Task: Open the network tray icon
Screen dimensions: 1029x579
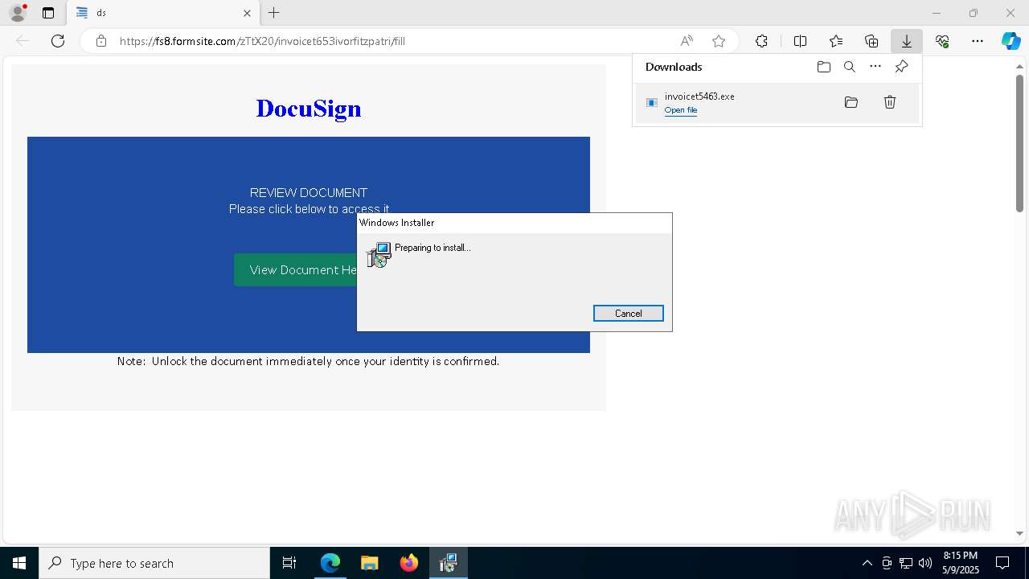Action: (x=906, y=563)
